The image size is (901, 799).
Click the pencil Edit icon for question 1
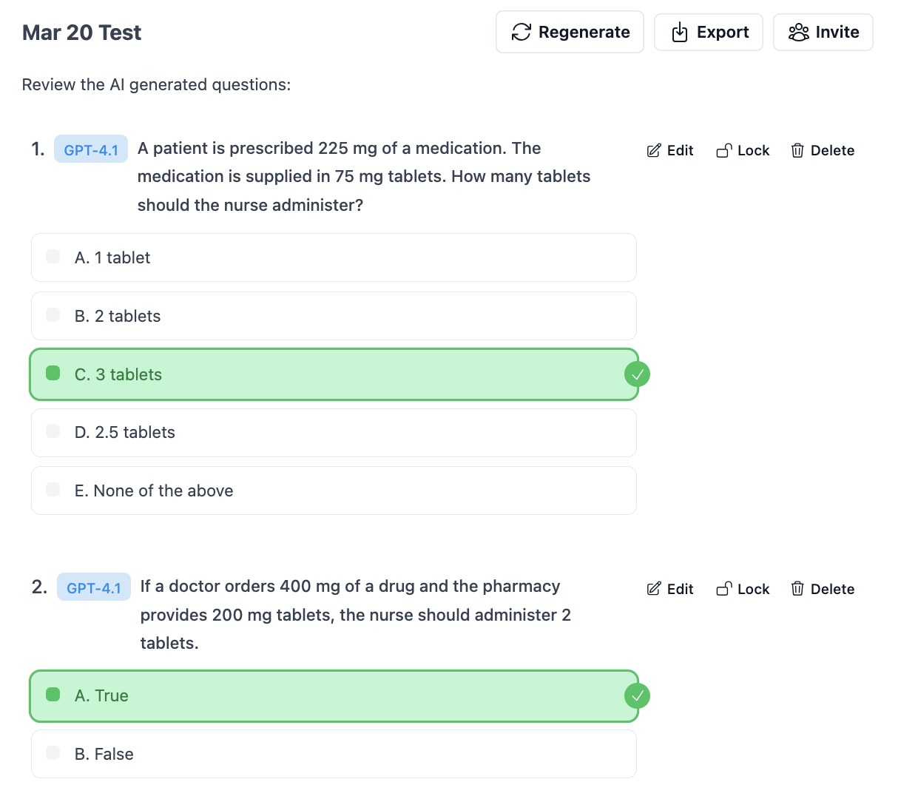point(654,151)
